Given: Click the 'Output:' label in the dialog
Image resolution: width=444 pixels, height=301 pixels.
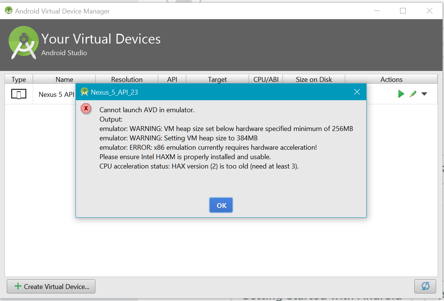Looking at the screenshot, I should [111, 119].
